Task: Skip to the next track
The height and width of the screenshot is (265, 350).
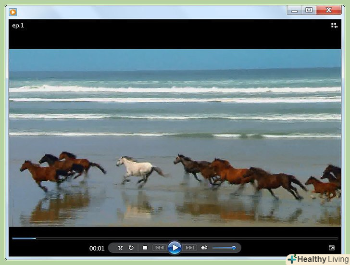Action: (x=190, y=248)
